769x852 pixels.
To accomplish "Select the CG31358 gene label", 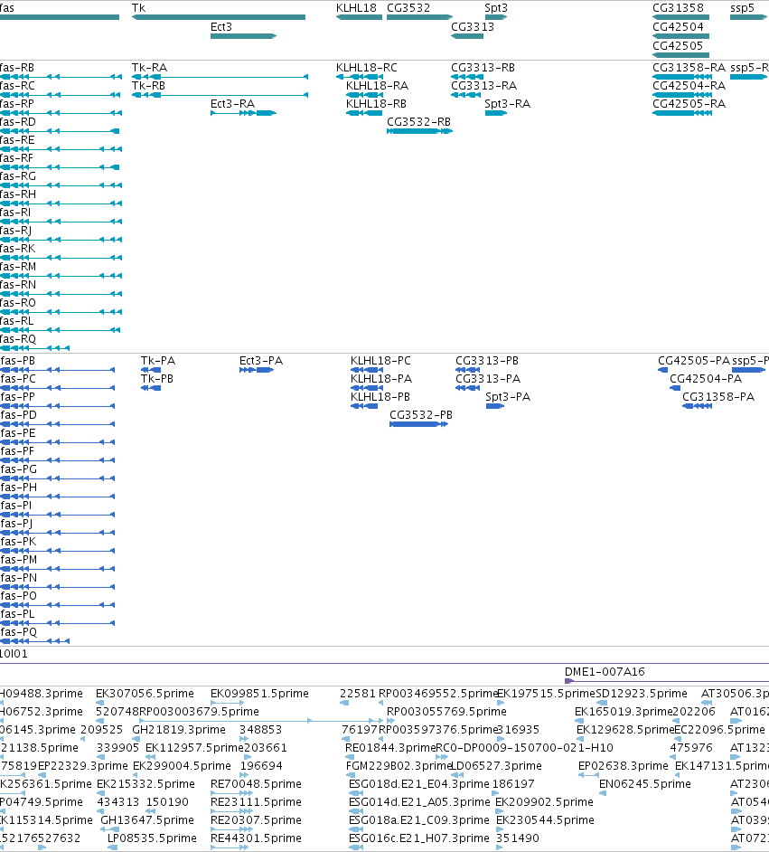I will [x=679, y=8].
